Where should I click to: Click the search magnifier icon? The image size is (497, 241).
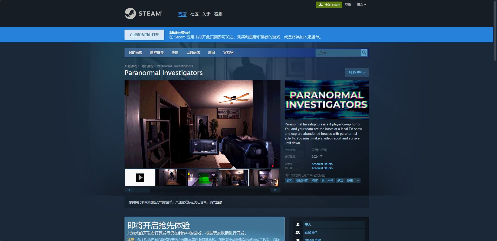(364, 53)
